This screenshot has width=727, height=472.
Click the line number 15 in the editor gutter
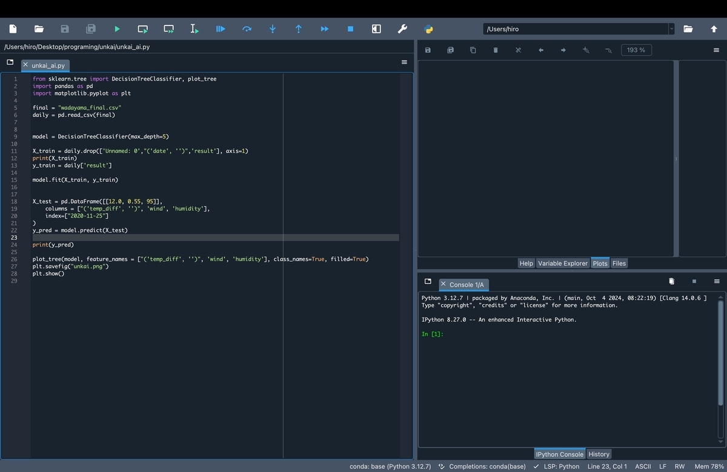click(x=14, y=180)
